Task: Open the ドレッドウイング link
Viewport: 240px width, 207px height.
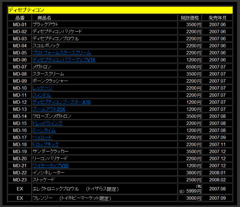Action: 47,123
